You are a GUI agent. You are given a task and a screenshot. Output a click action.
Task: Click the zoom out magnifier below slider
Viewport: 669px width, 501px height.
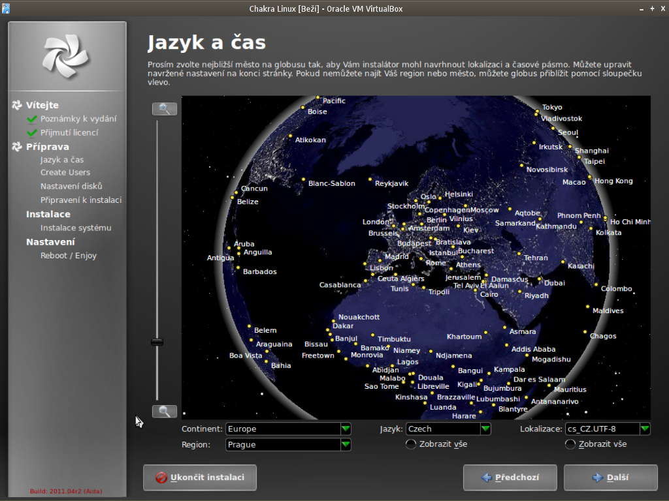pyautogui.click(x=165, y=411)
